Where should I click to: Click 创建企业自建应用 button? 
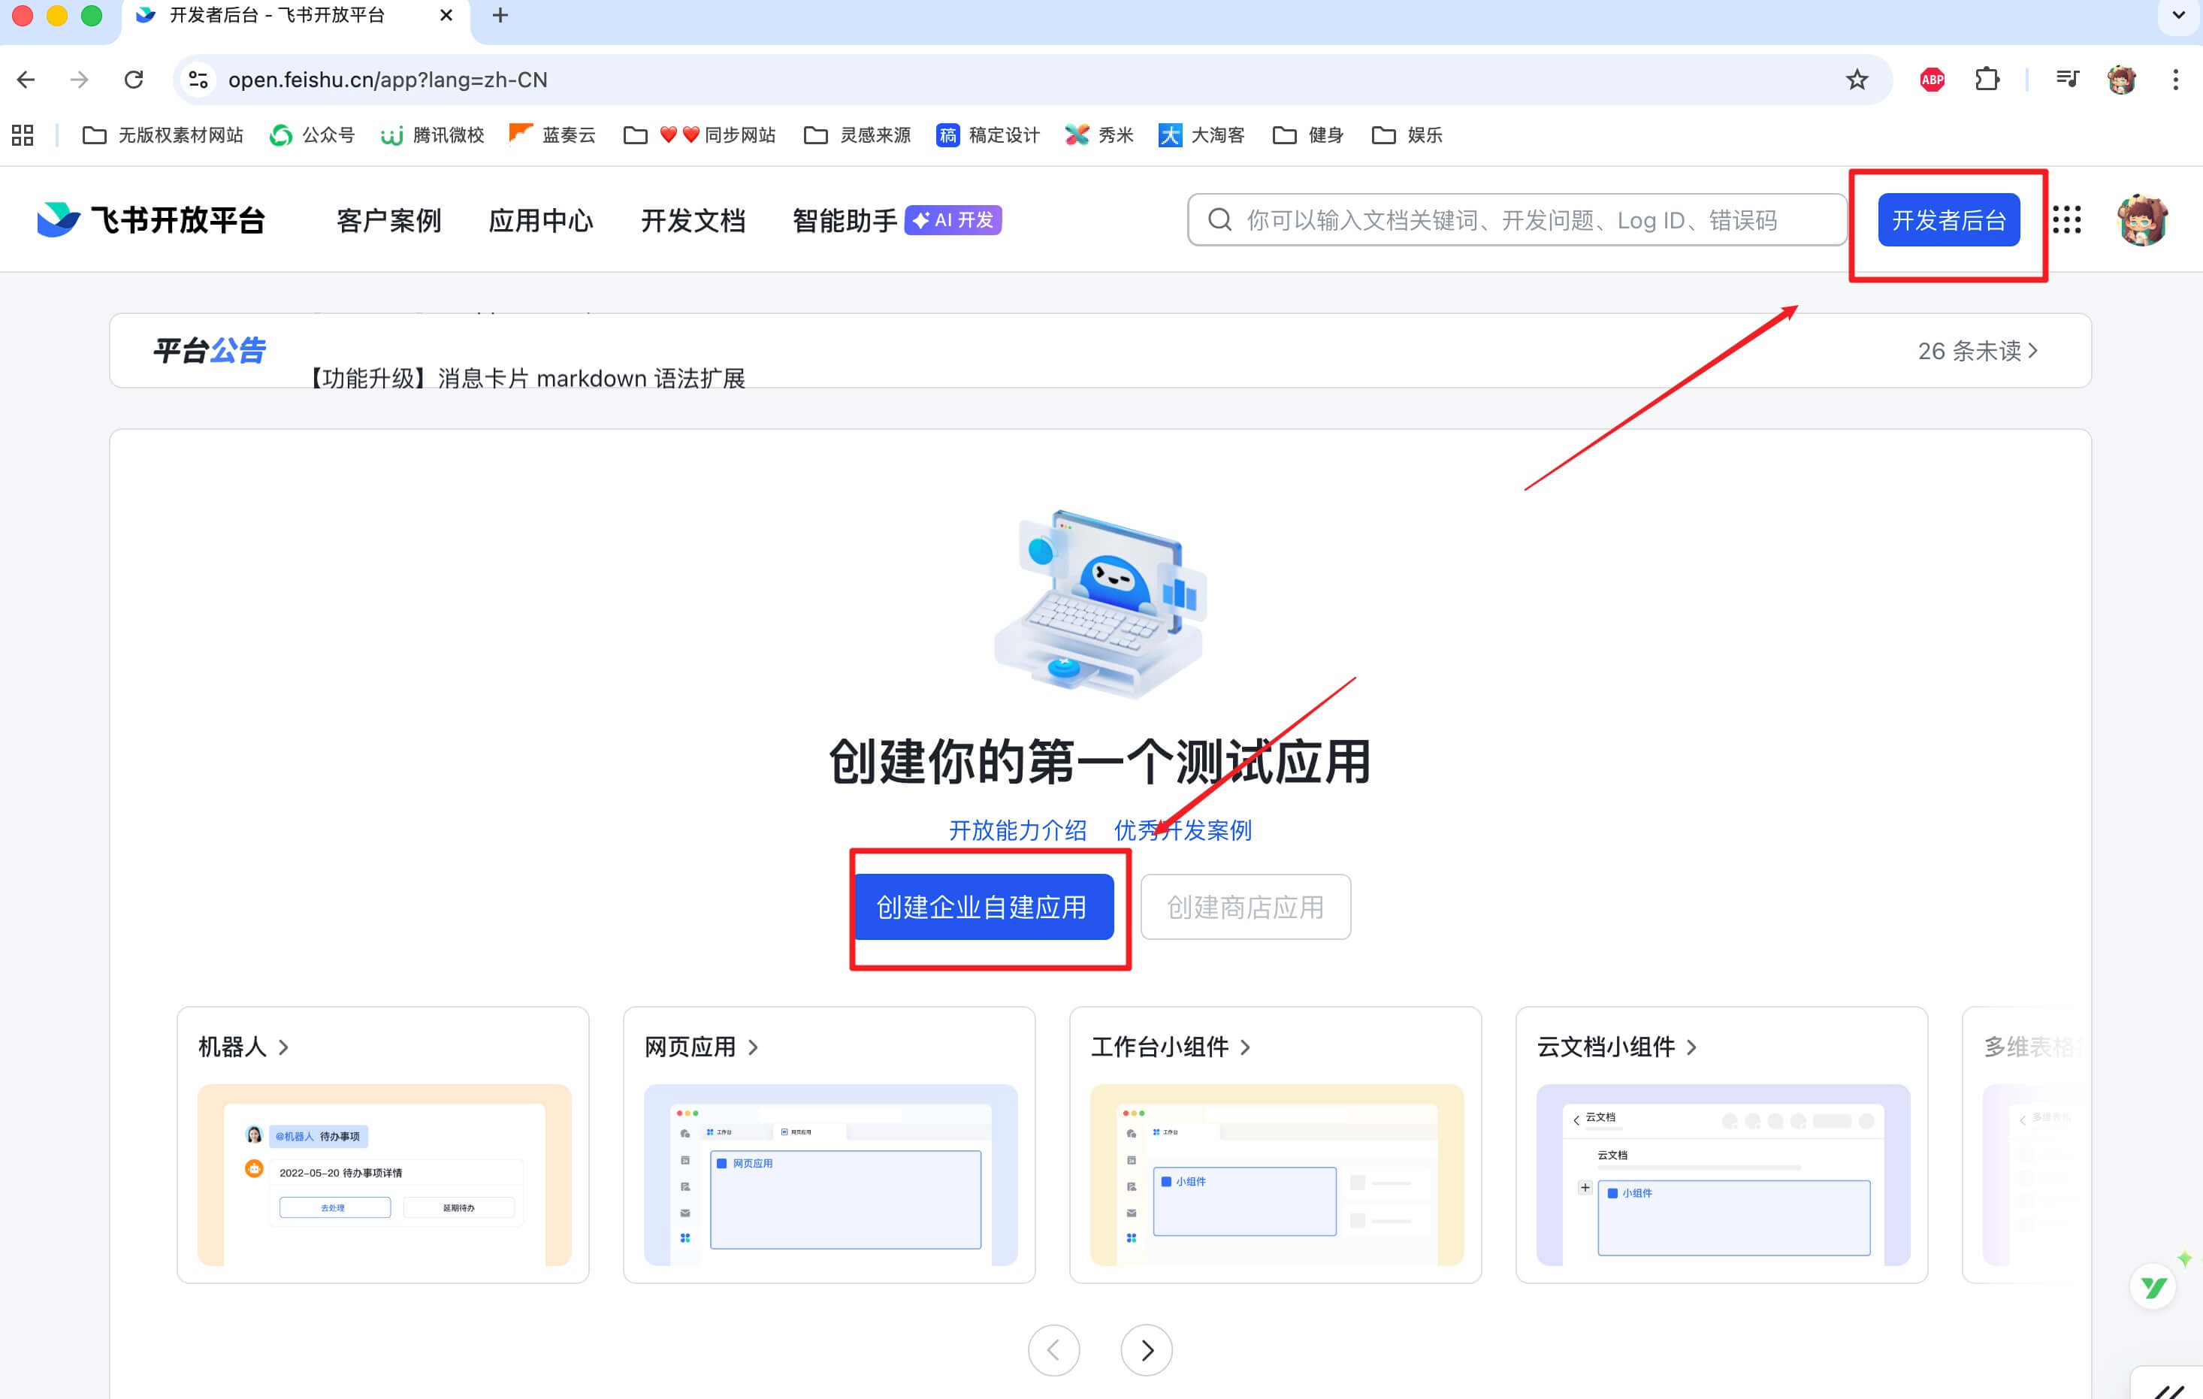click(983, 907)
